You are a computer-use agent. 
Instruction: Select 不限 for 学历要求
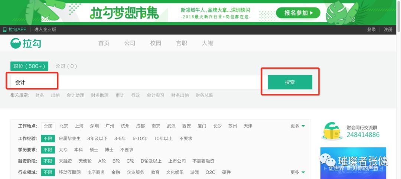click(x=48, y=150)
